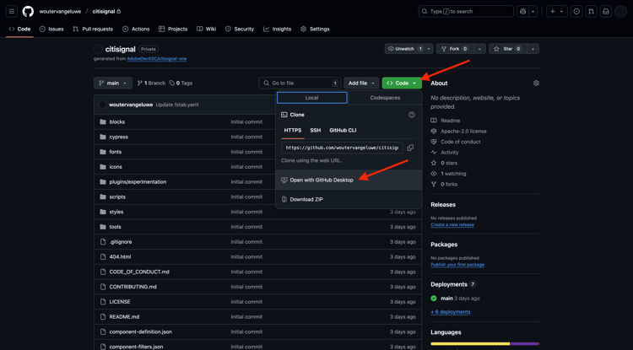This screenshot has height=350, width=633.
Task: Click the blocks folder icon
Action: 102,121
